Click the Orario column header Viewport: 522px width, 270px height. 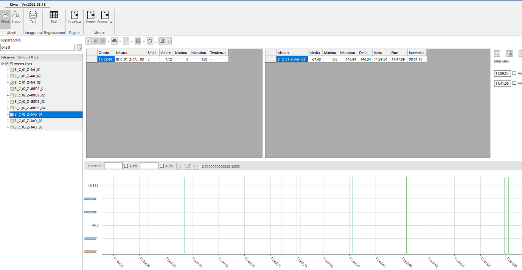[x=106, y=53]
